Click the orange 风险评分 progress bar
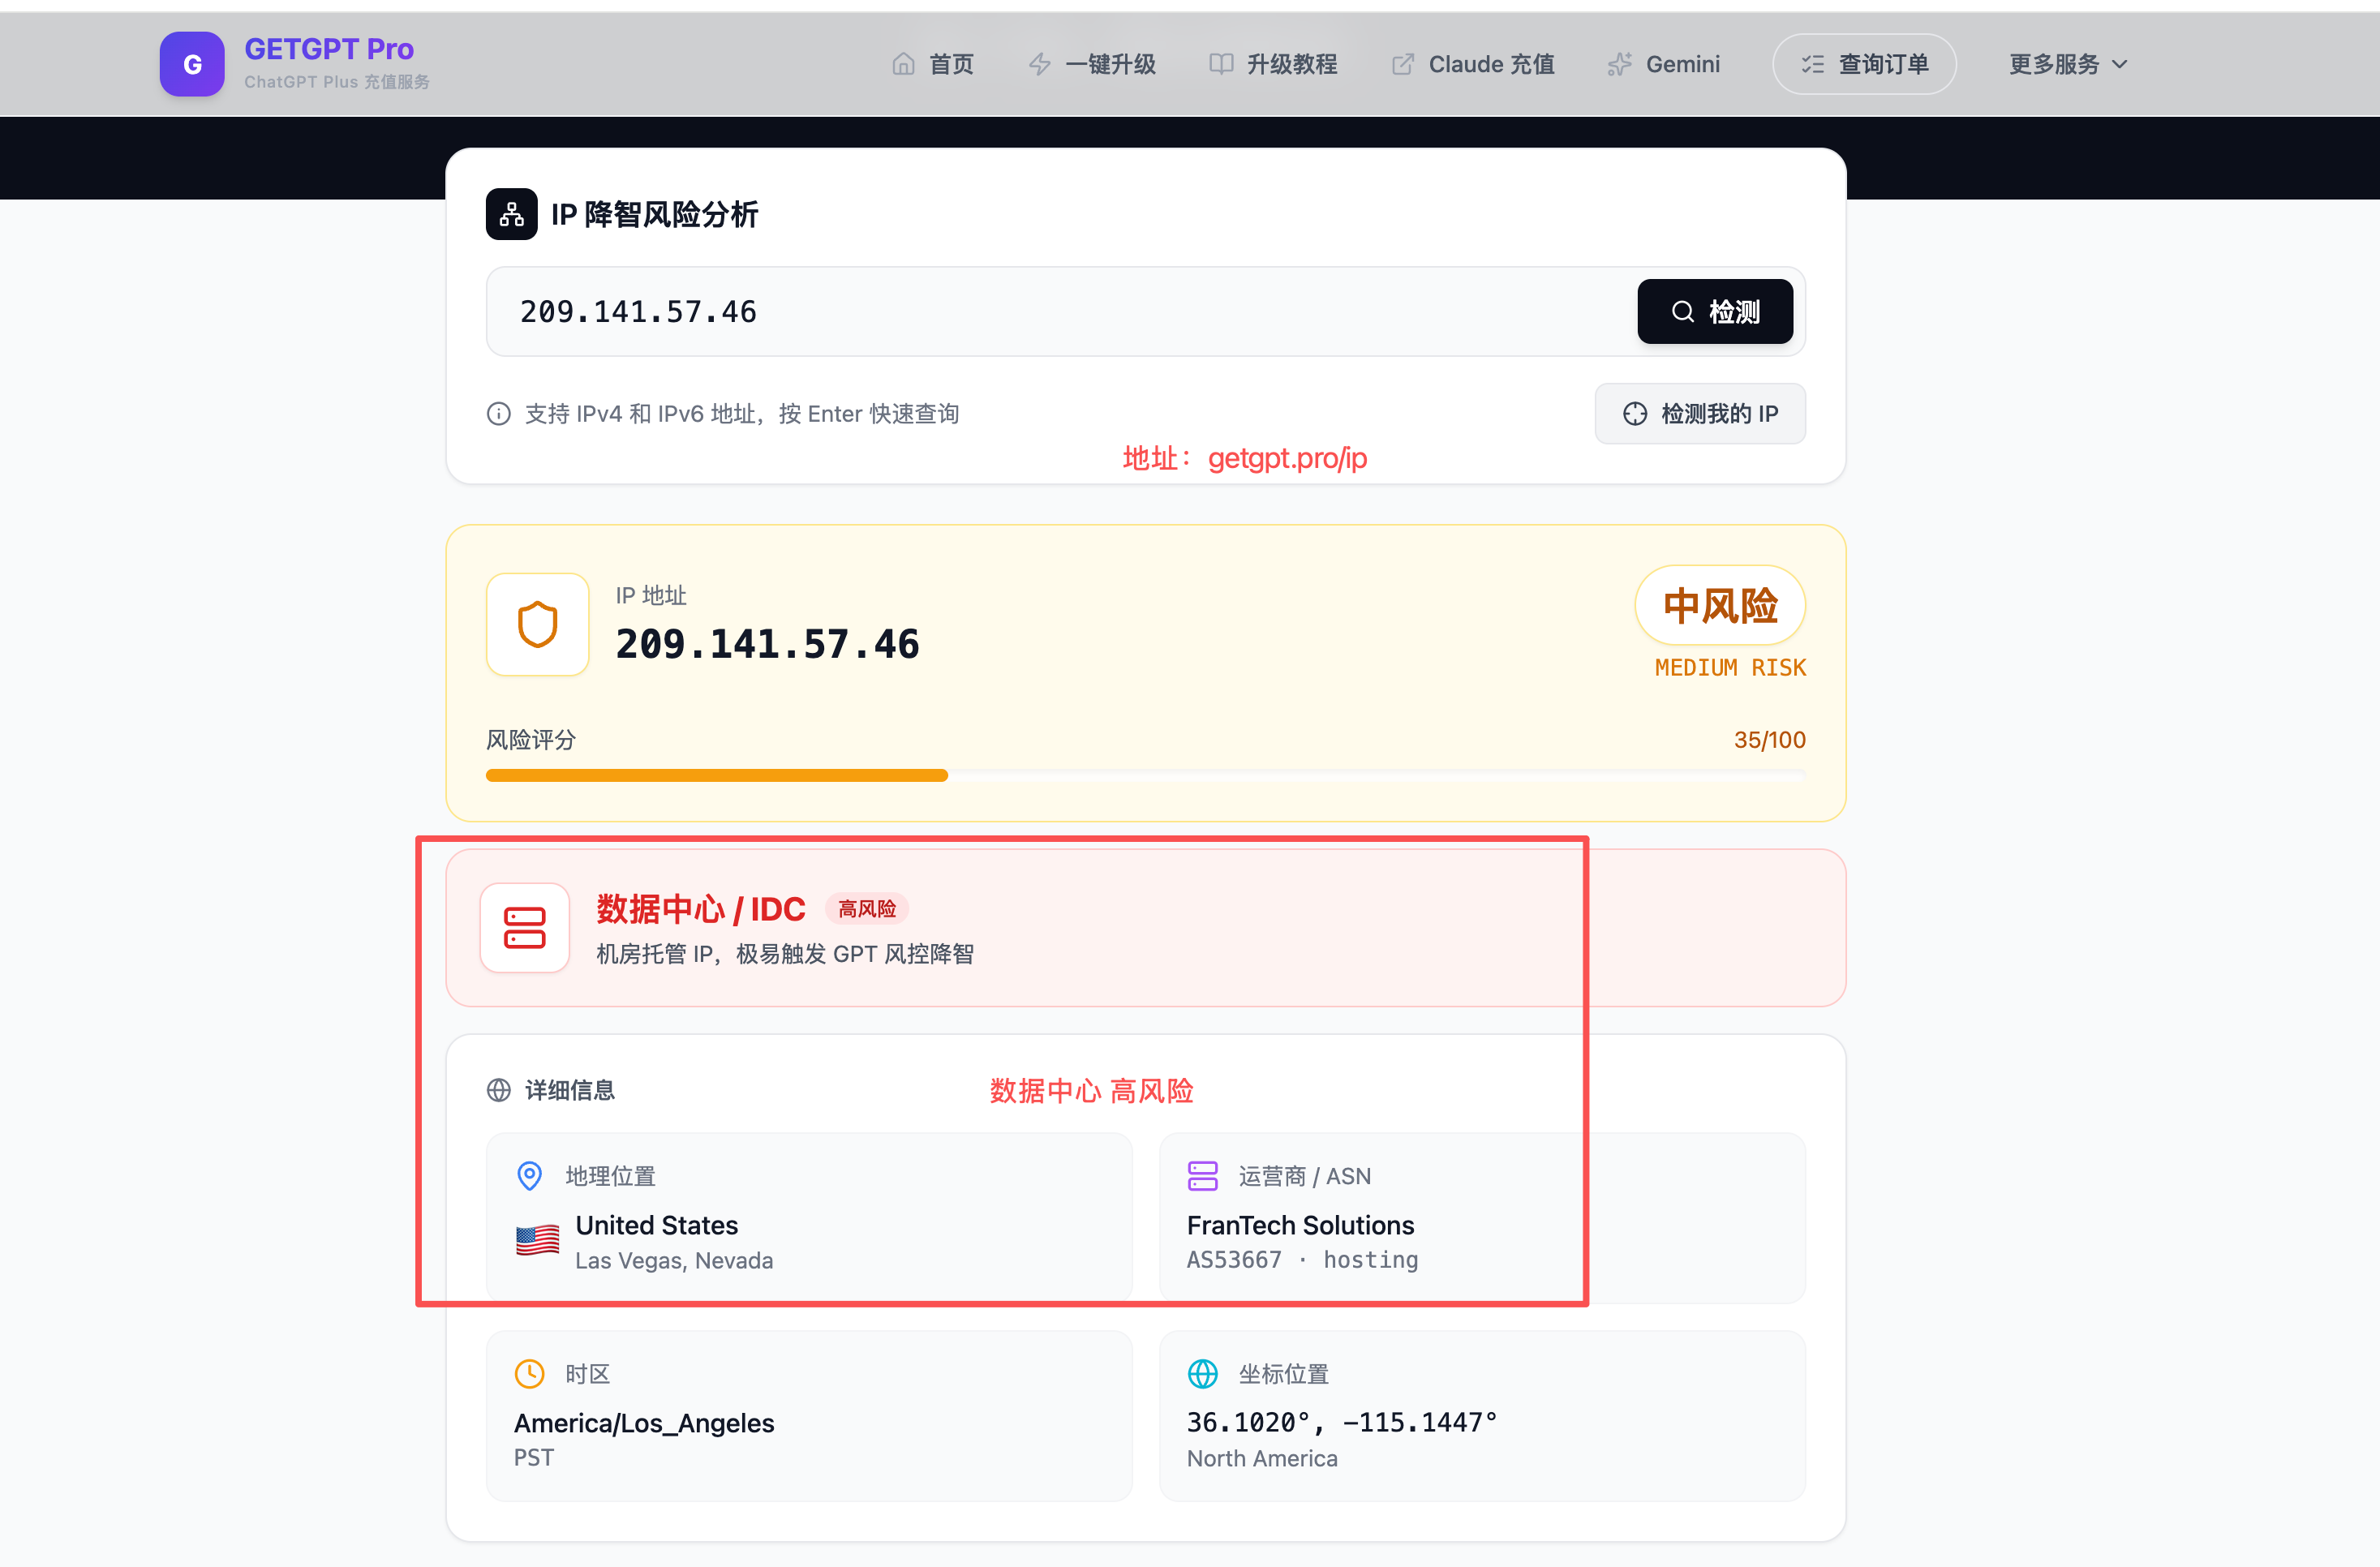Screen dimensions: 2380x1567 click(x=716, y=776)
